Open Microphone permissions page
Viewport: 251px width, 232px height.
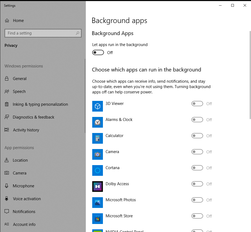coord(24,186)
